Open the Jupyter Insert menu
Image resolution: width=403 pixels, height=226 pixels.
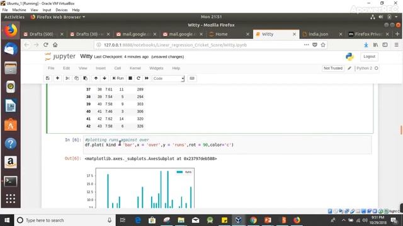101,68
